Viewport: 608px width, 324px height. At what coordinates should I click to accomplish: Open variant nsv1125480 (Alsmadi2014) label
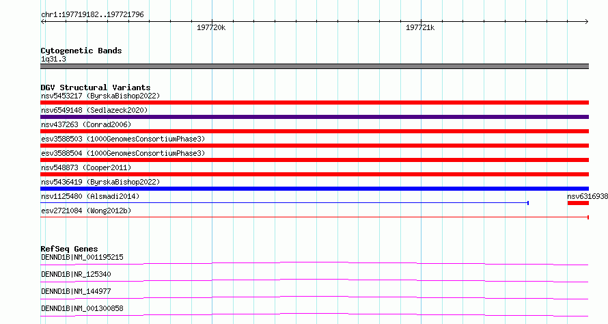pos(90,196)
